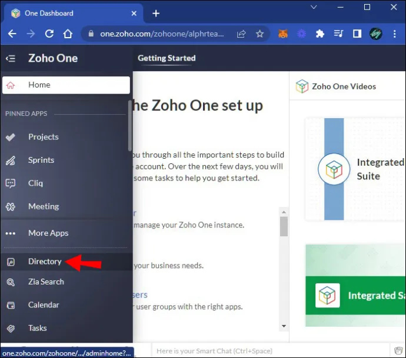The width and height of the screenshot is (406, 358).
Task: Click the Home house icon
Action: coord(11,85)
